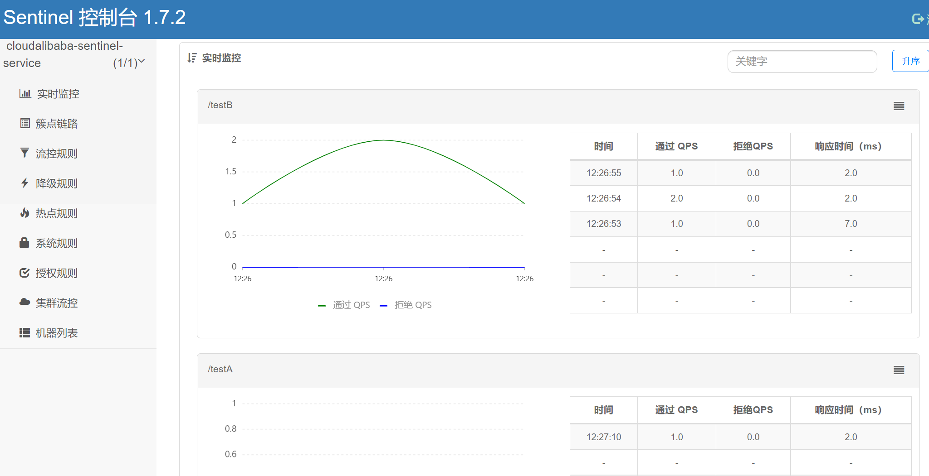Click the 12:26:54 time cell
This screenshot has width=929, height=476.
pyautogui.click(x=604, y=198)
